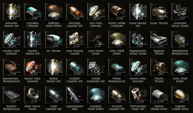Click the Fusion Thruster item icon

coord(159,12)
